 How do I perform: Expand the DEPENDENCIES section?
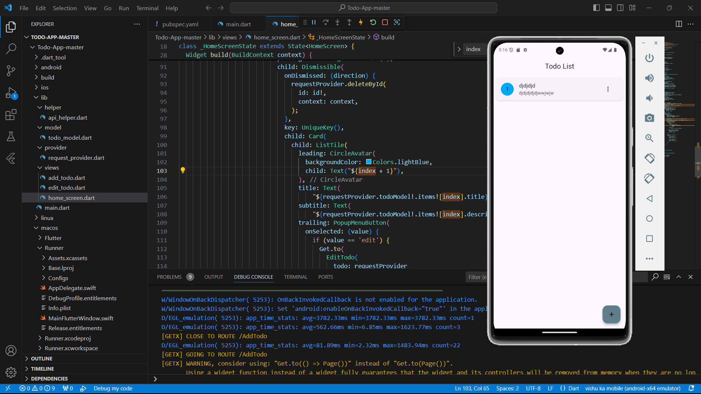click(x=85, y=379)
